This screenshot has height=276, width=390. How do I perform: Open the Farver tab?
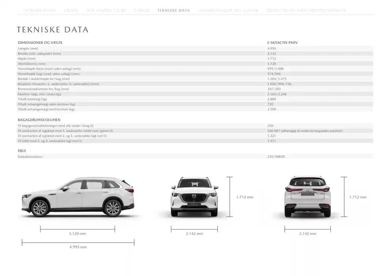click(x=142, y=10)
